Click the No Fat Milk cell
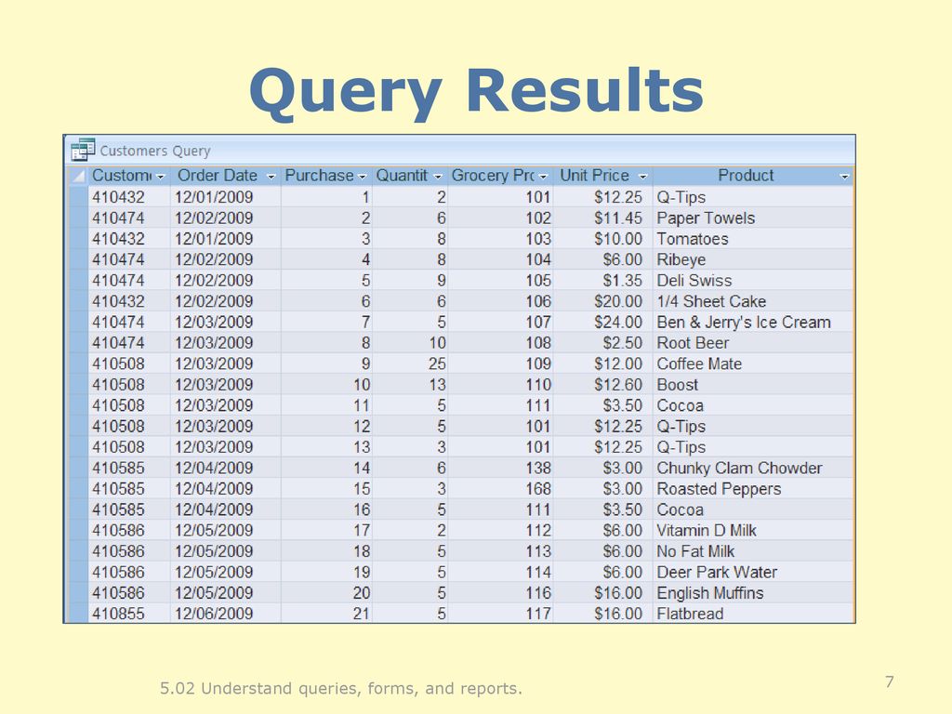This screenshot has height=714, width=952. click(x=753, y=551)
